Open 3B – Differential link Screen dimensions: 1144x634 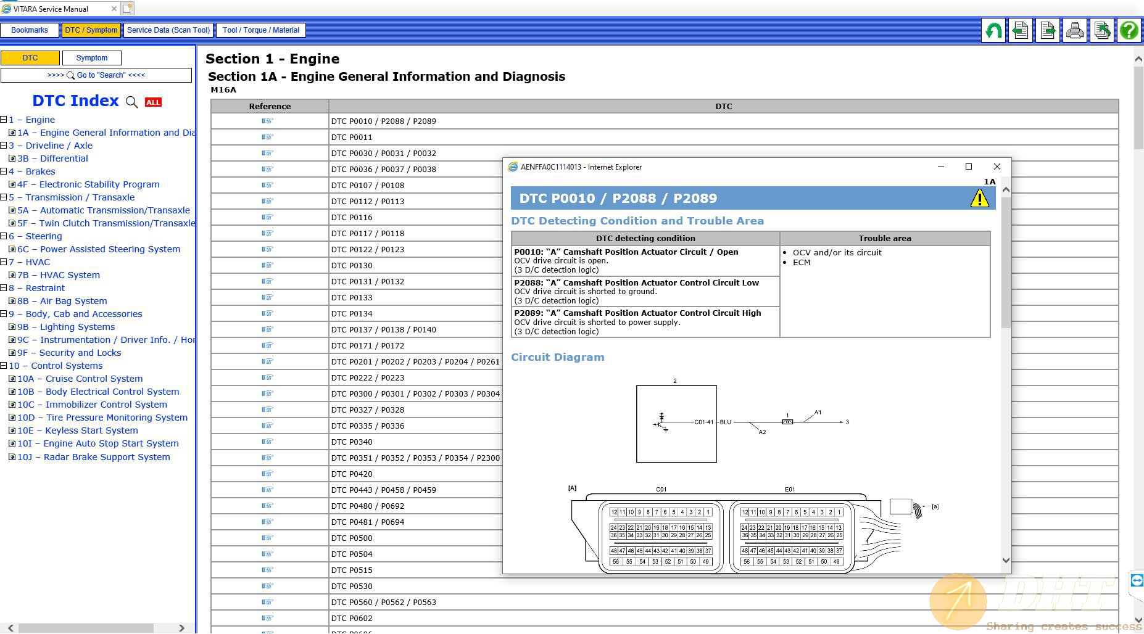[52, 158]
